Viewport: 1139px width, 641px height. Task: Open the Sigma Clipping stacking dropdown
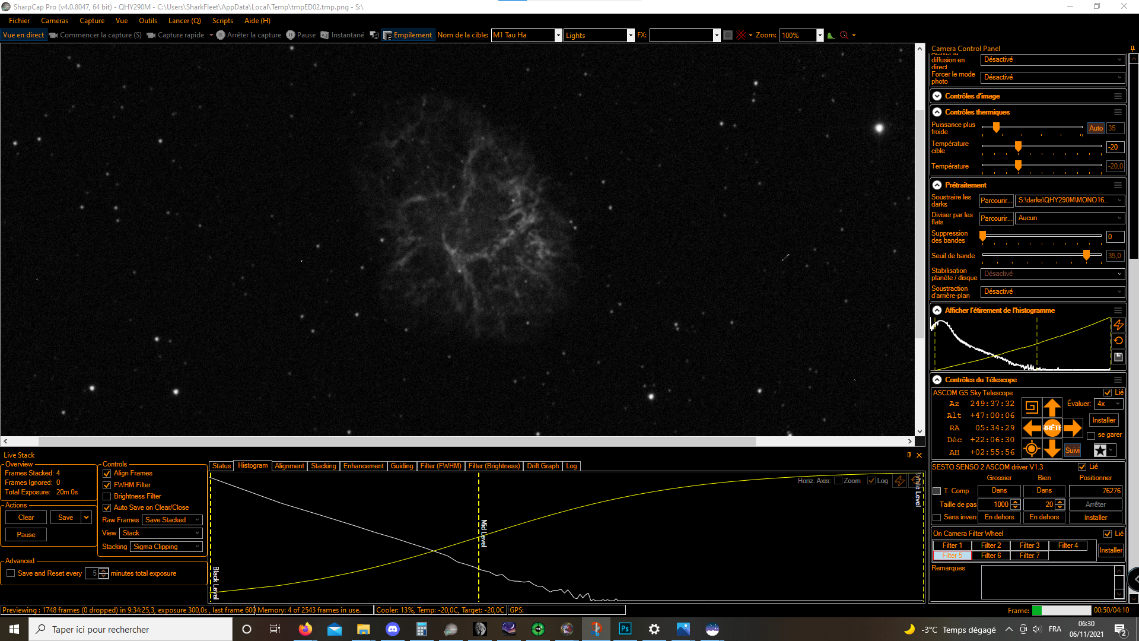pos(166,547)
